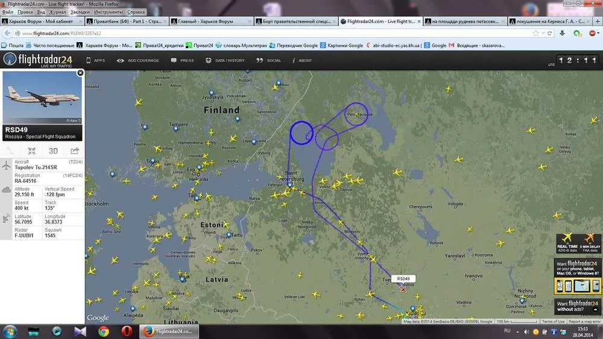Switch to покушение на Кернеса tab

pos(549,22)
